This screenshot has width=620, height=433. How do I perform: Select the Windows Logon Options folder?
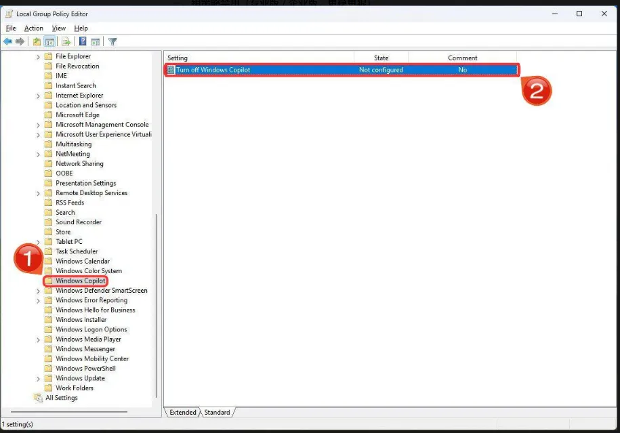click(91, 329)
